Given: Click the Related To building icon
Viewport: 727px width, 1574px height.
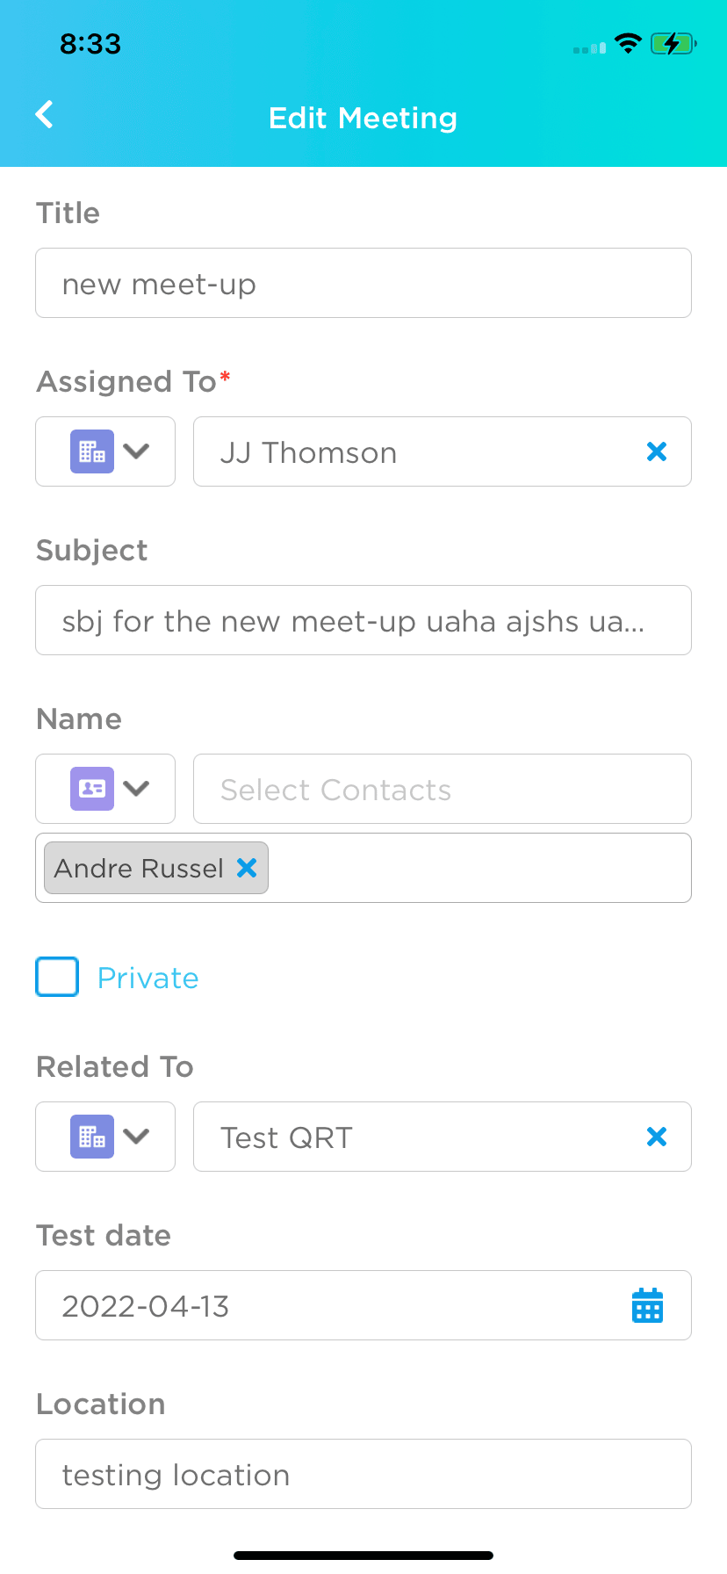Looking at the screenshot, I should click(x=92, y=1137).
